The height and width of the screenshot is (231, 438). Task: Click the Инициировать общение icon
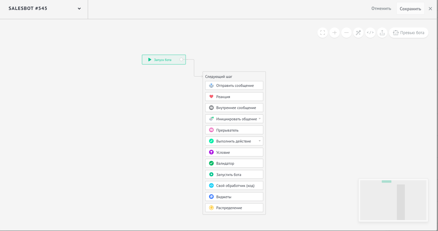(211, 119)
